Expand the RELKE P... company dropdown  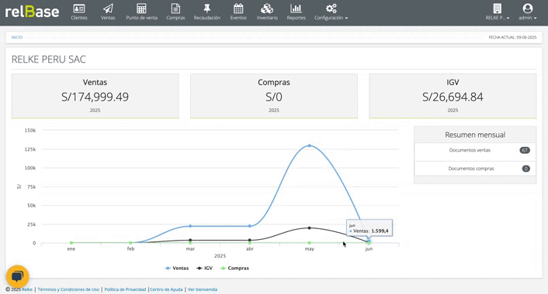pos(498,12)
